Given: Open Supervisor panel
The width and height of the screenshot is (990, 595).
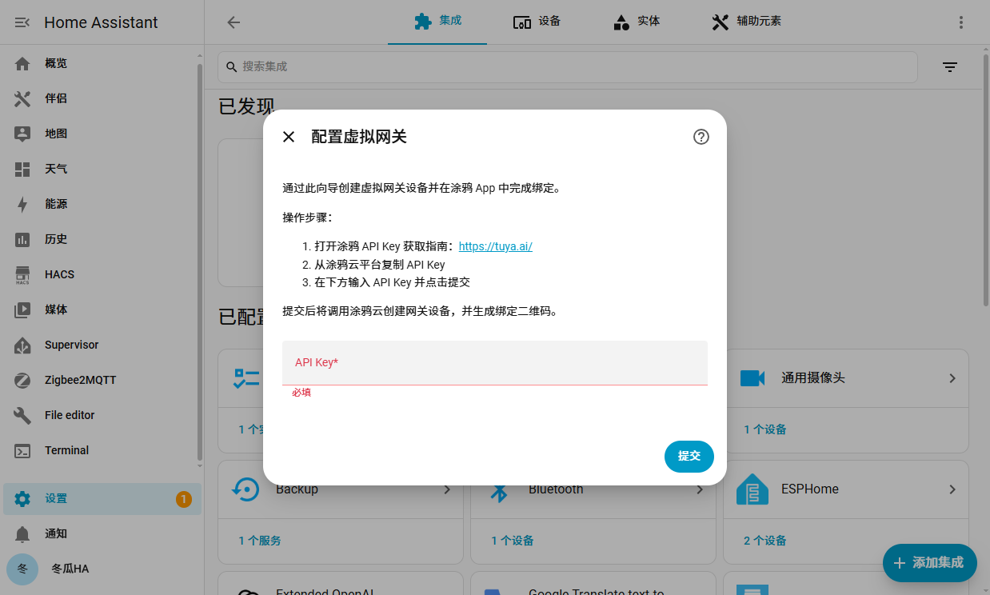Looking at the screenshot, I should point(101,345).
